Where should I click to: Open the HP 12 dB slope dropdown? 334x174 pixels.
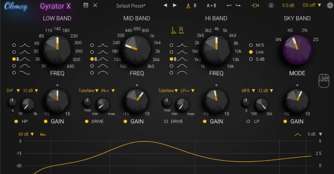tap(30, 91)
